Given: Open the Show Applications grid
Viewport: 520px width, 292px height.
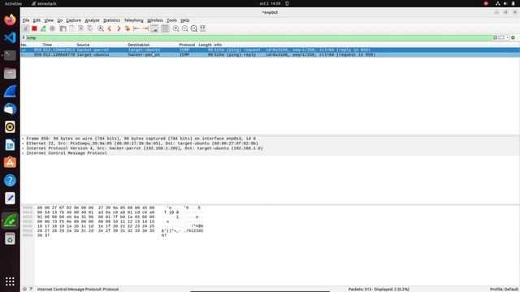Looking at the screenshot, I should coord(10,281).
